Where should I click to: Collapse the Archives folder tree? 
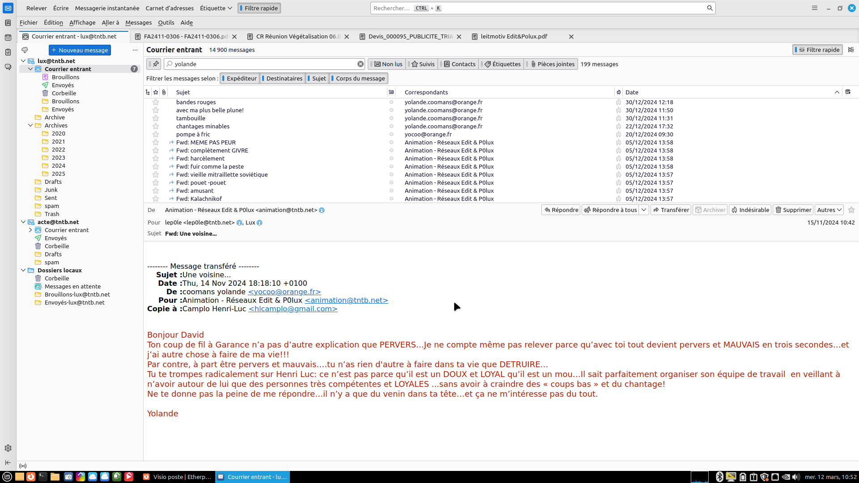click(30, 126)
